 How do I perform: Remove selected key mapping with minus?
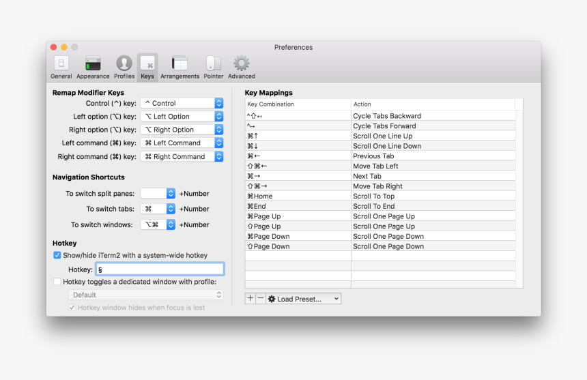point(261,298)
